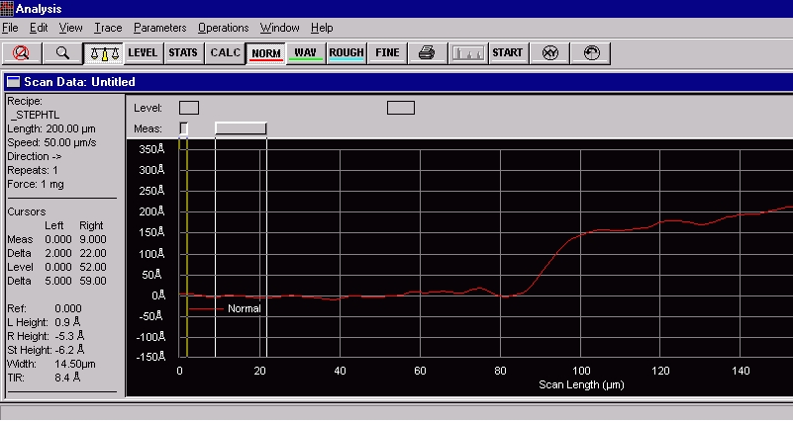Click the circular undo arrow icon
This screenshot has height=421, width=793.
[591, 52]
